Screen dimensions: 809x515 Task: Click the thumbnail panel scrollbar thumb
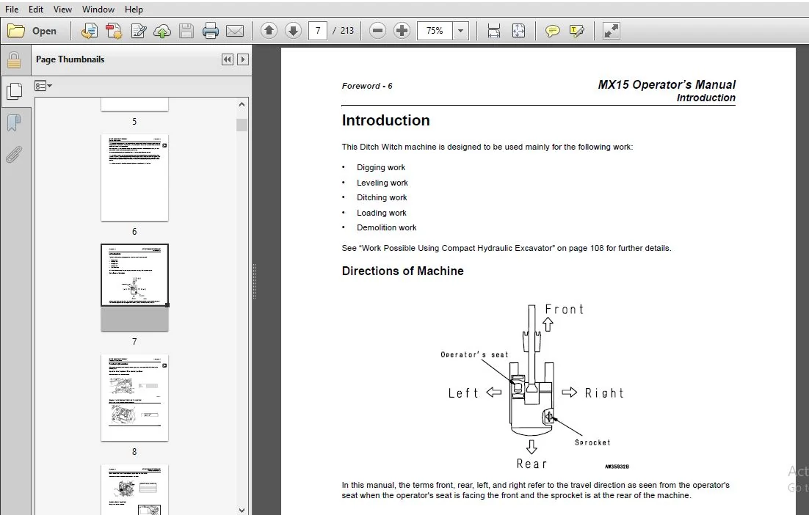242,125
